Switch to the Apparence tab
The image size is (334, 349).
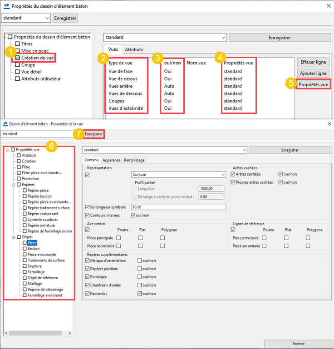point(111,160)
